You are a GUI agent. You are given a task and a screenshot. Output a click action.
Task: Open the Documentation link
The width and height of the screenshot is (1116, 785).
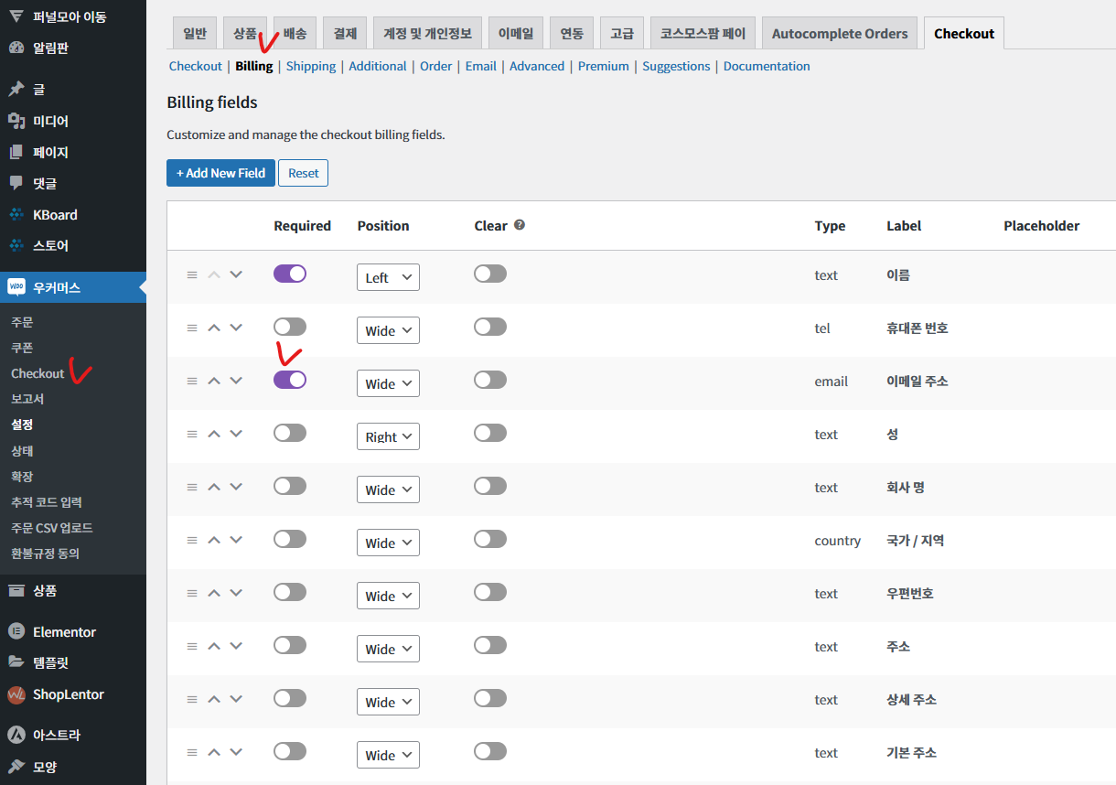(767, 66)
